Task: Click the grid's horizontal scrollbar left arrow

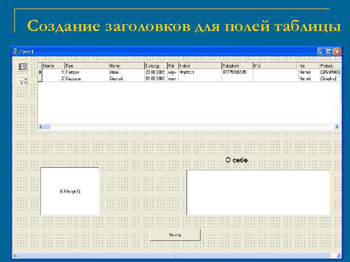Action: point(41,127)
